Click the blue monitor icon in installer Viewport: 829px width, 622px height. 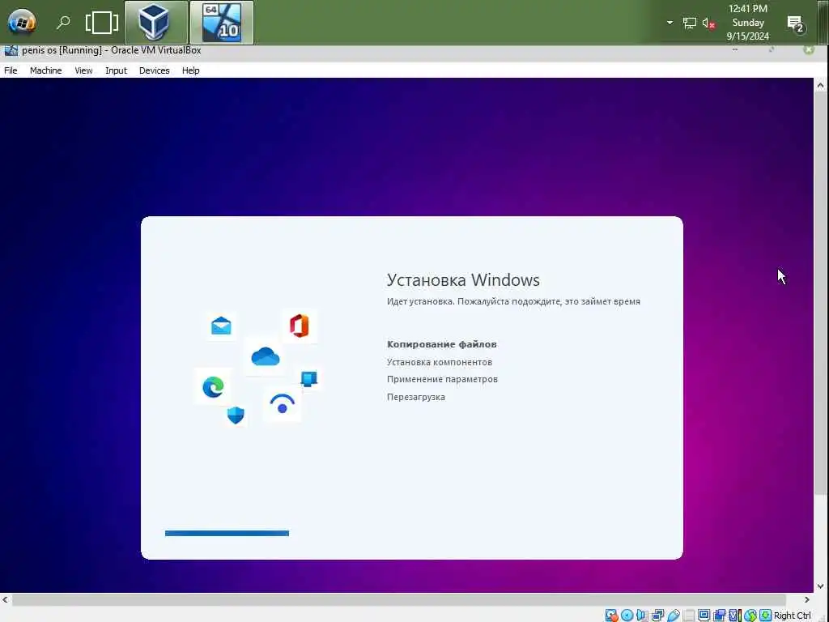[308, 379]
